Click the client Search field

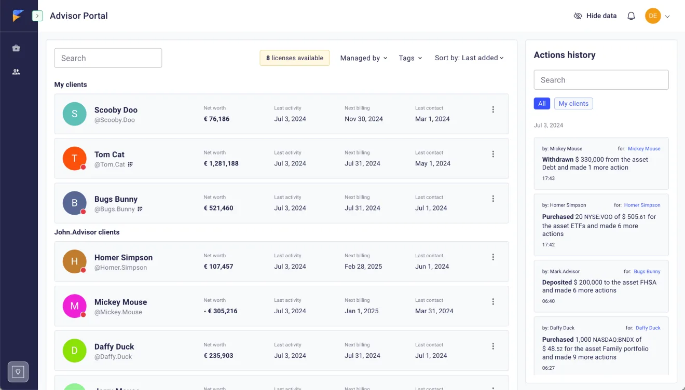click(x=108, y=58)
